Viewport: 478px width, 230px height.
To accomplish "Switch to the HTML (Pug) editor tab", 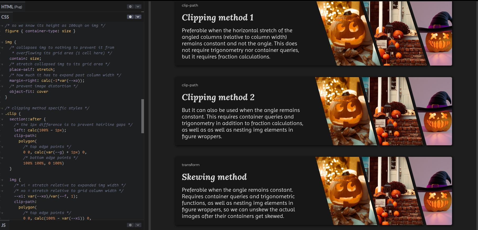I will pyautogui.click(x=12, y=7).
